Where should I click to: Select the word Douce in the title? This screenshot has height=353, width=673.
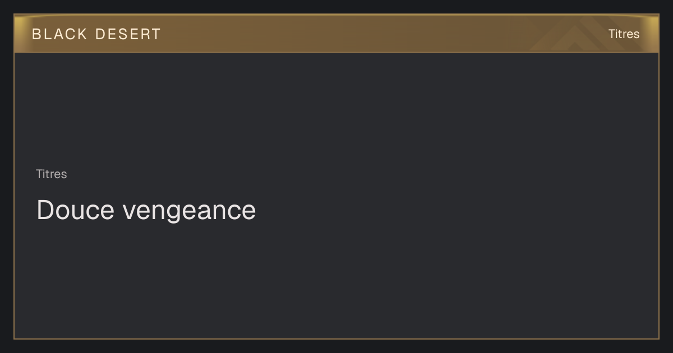click(76, 210)
